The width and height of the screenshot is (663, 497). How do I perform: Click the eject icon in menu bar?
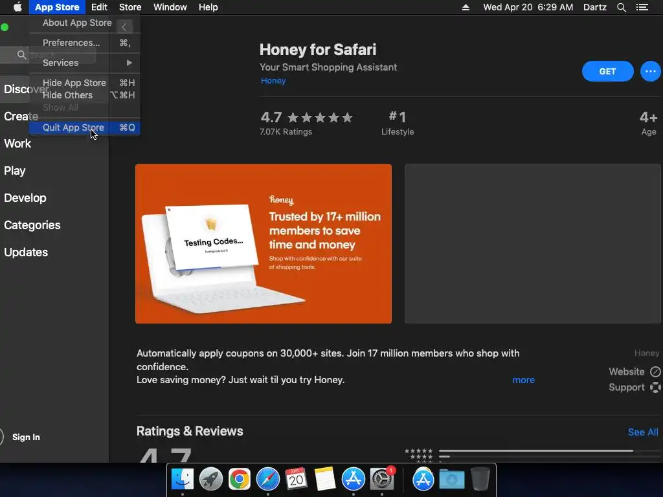tap(466, 7)
